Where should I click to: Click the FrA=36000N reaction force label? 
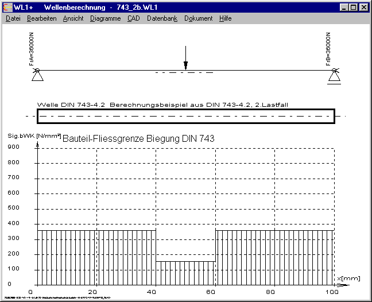(32, 51)
